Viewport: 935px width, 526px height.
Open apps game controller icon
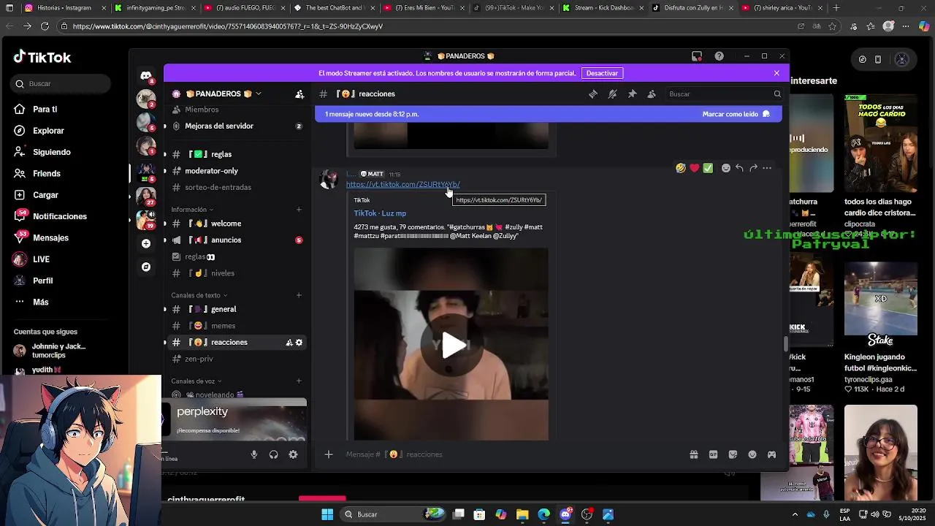click(771, 454)
